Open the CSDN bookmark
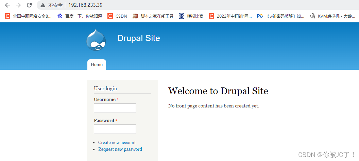The width and height of the screenshot is (359, 161). [117, 16]
